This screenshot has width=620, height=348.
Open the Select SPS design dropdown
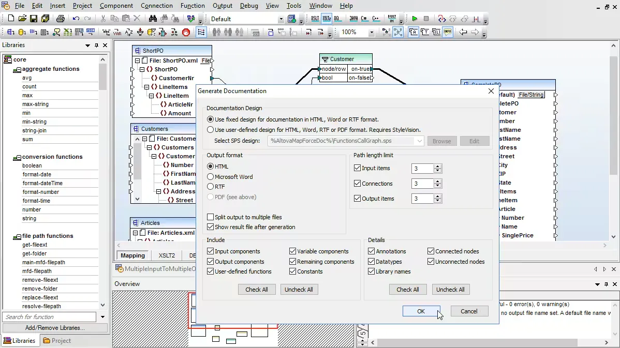419,141
